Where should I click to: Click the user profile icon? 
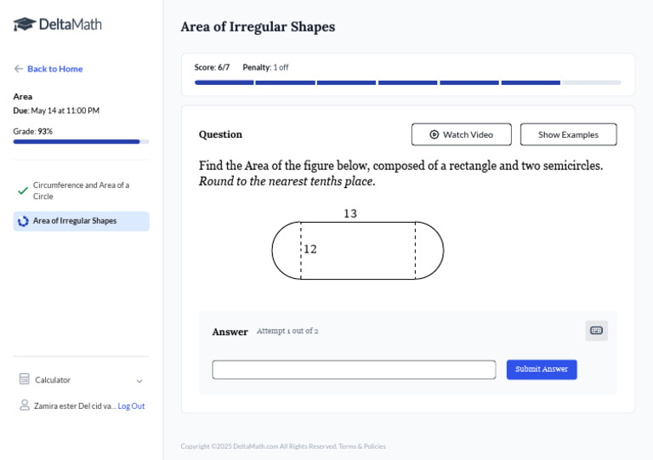24,406
